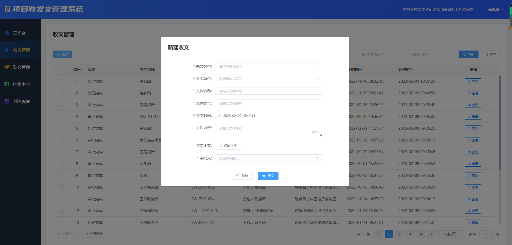
Task: Click file number SW-JLTZD-026 cell
Action: tap(205, 211)
